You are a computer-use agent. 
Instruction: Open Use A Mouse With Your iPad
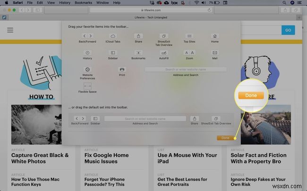coord(187,158)
